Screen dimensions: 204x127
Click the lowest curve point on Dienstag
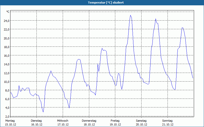tap(43, 112)
